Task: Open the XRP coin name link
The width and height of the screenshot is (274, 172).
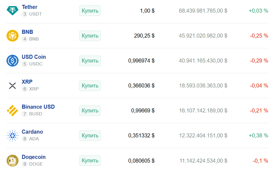Action: (27, 82)
